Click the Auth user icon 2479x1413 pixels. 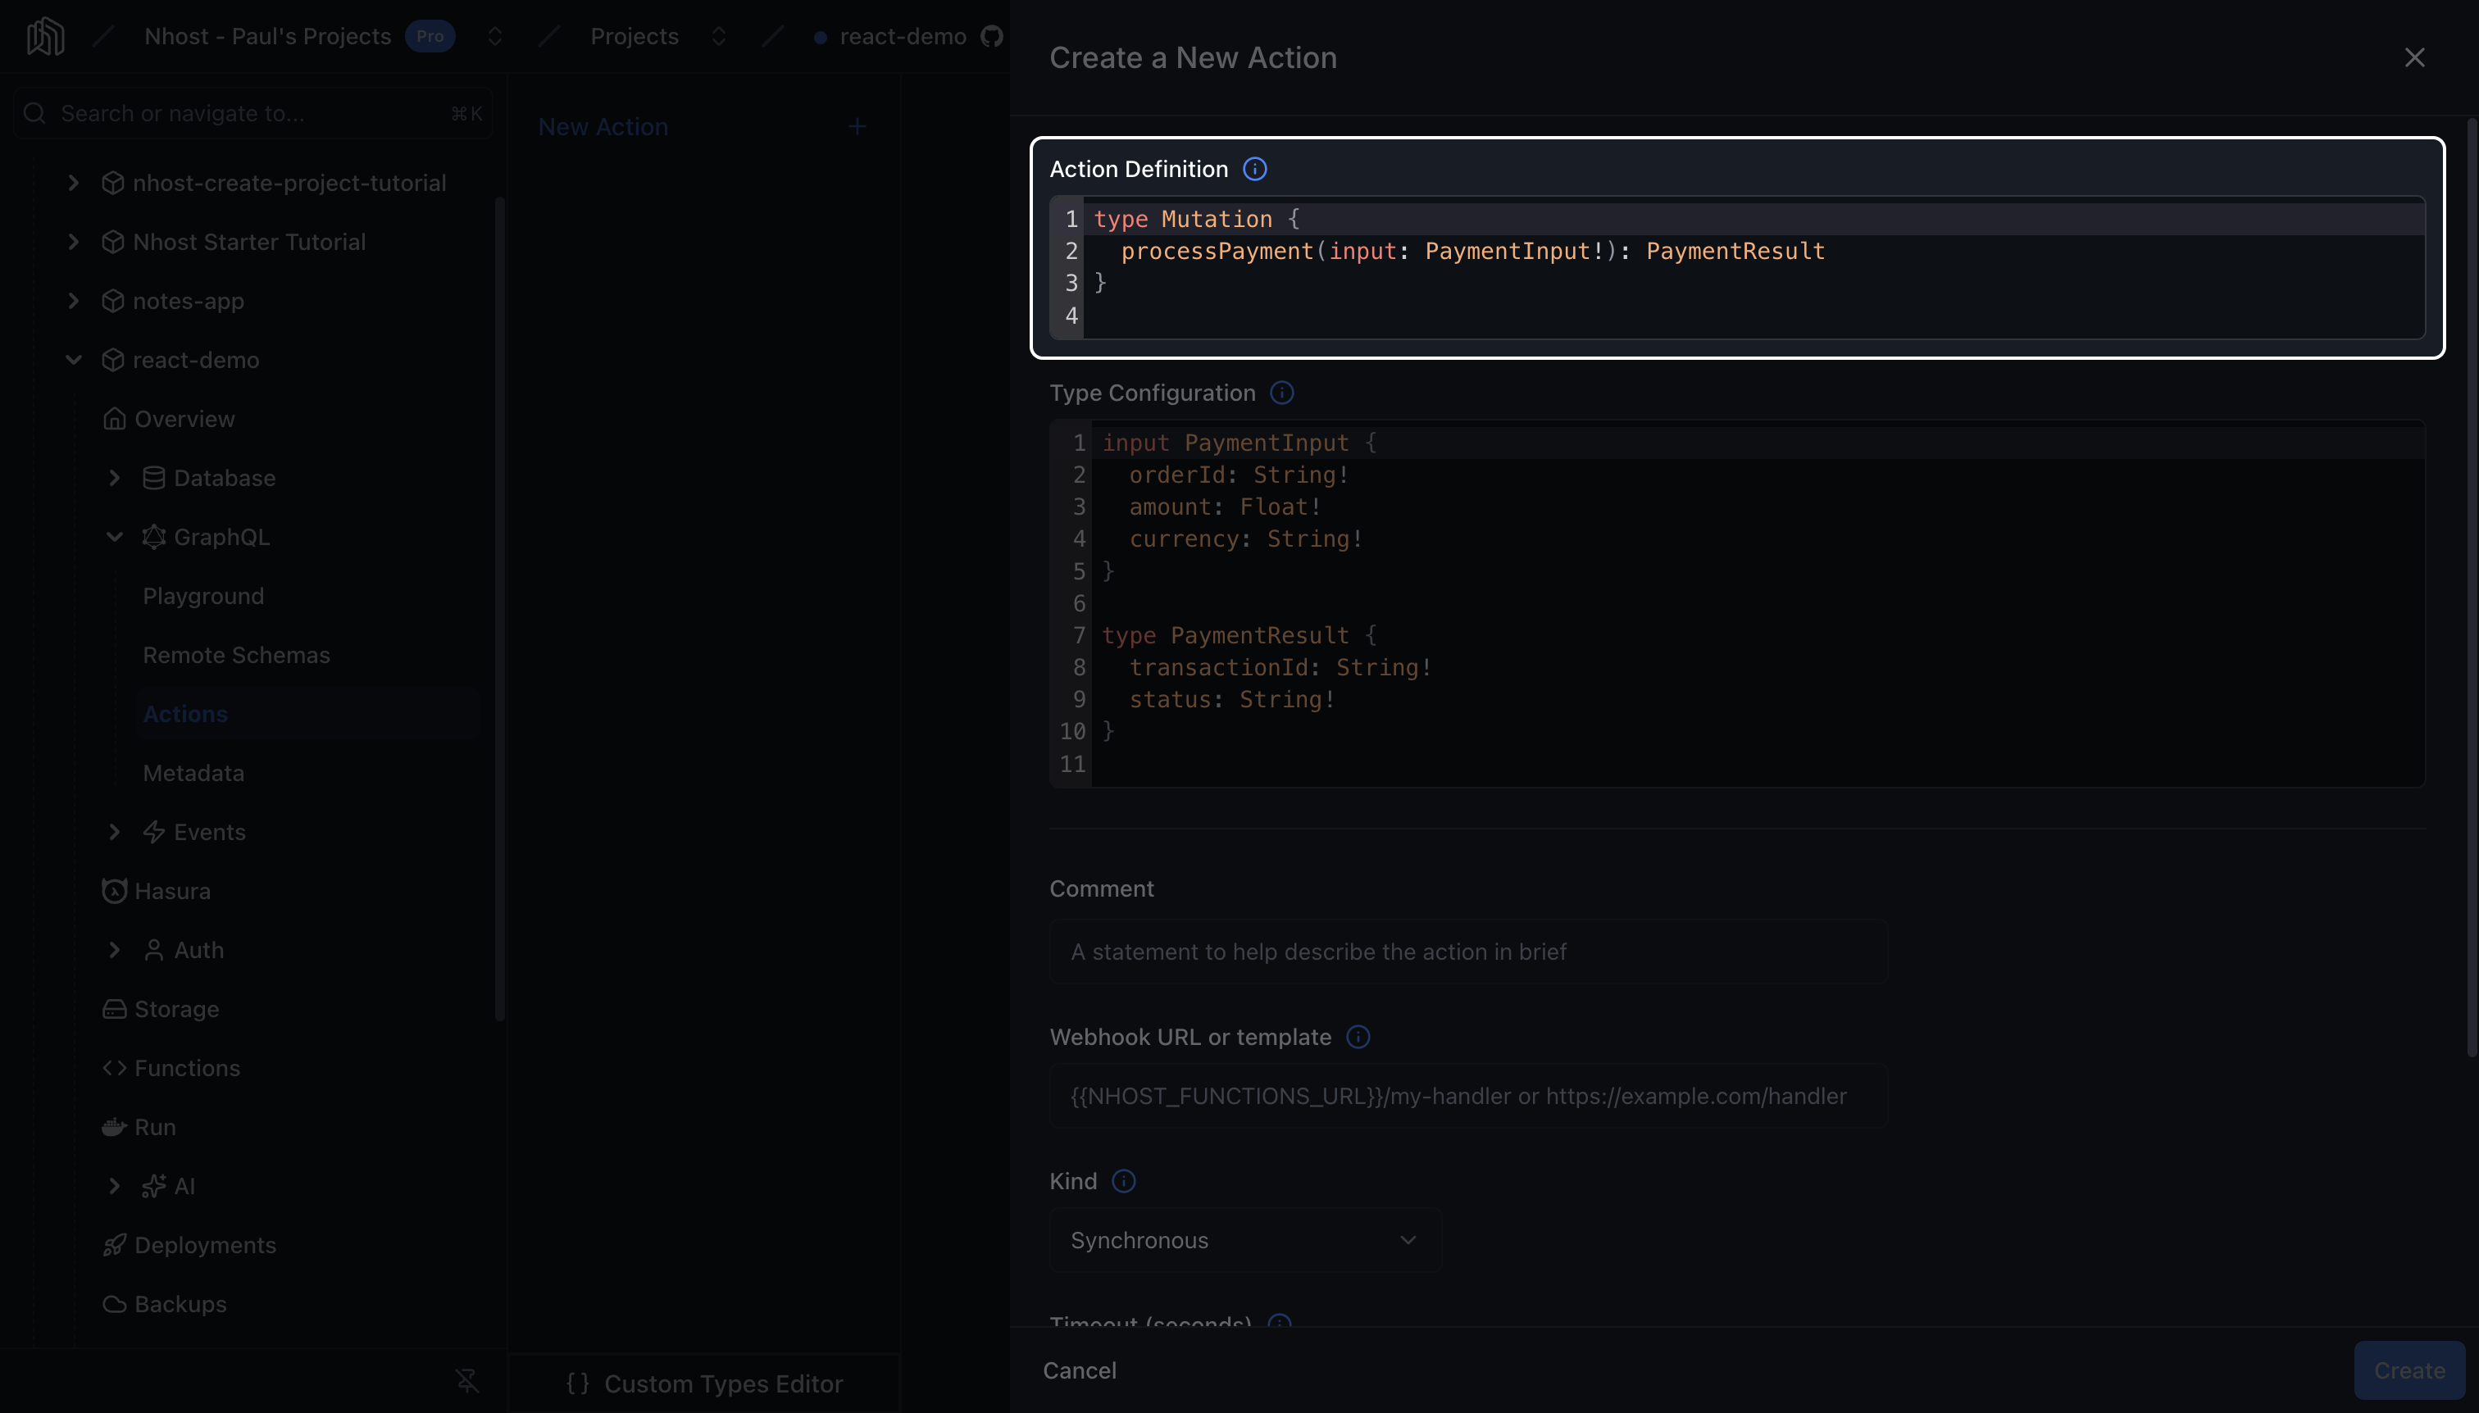tap(153, 950)
